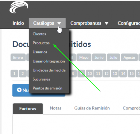Click the plus icon on blue button

coord(19,90)
